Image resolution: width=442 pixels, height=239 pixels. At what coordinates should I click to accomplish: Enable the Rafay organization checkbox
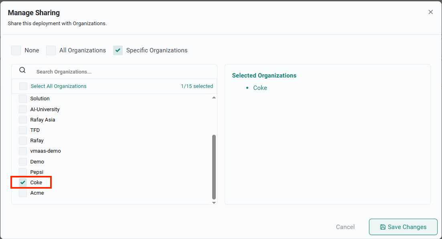tap(23, 141)
